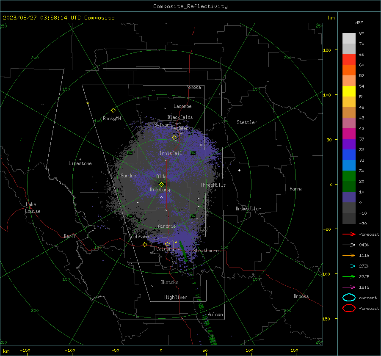
Task: Click the Calgary city label
Action: point(165,249)
